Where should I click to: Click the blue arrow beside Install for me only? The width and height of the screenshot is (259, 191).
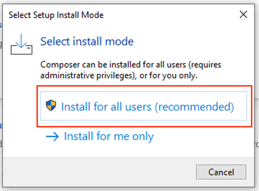tap(52, 137)
